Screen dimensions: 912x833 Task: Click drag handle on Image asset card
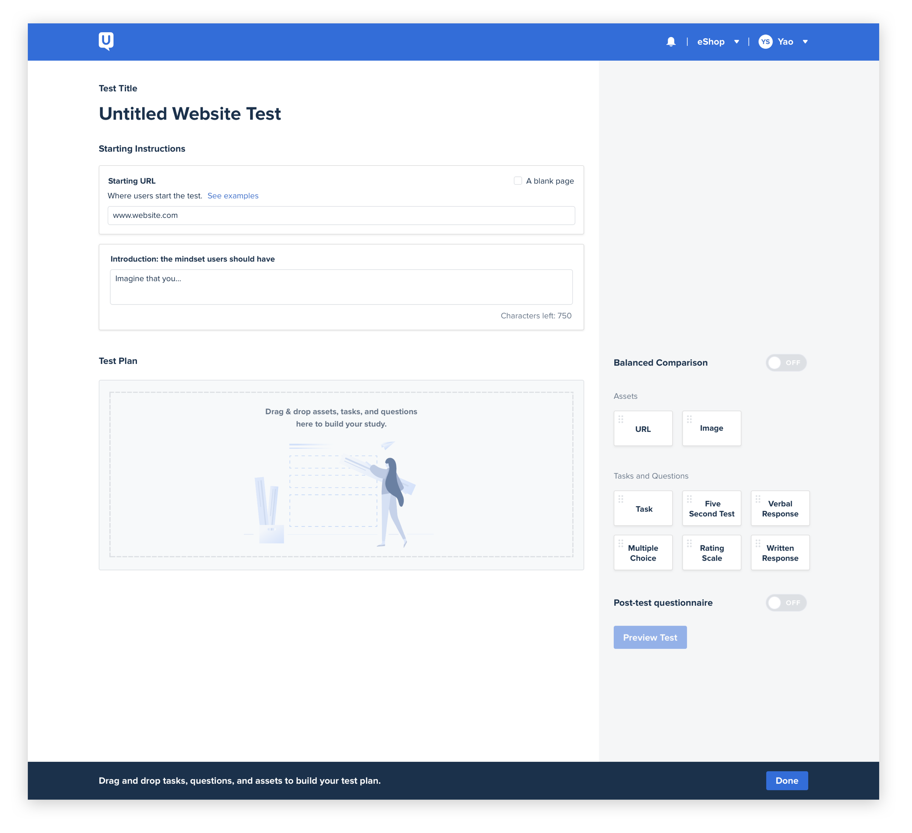(x=689, y=419)
